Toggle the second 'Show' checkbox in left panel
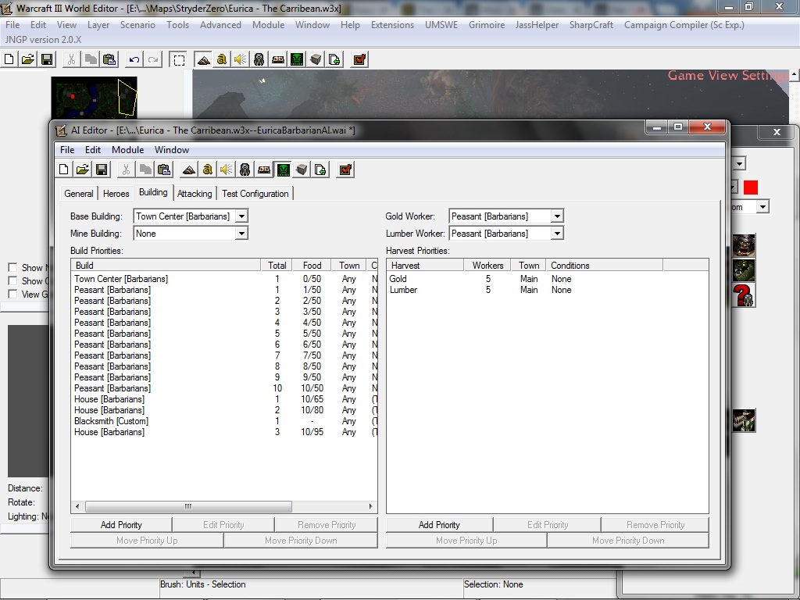Viewport: 800px width, 600px height. coord(12,280)
